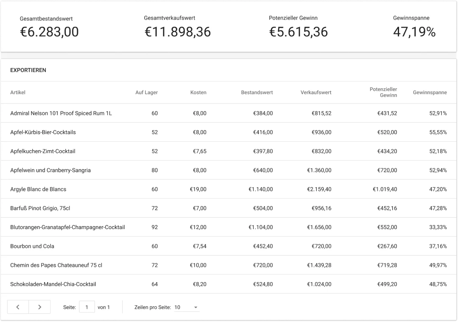Sort by the Kosten column header
The image size is (458, 322).
pos(198,92)
